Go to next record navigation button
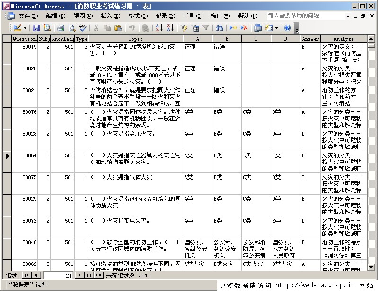This screenshot has height=291, width=378. pos(79,275)
